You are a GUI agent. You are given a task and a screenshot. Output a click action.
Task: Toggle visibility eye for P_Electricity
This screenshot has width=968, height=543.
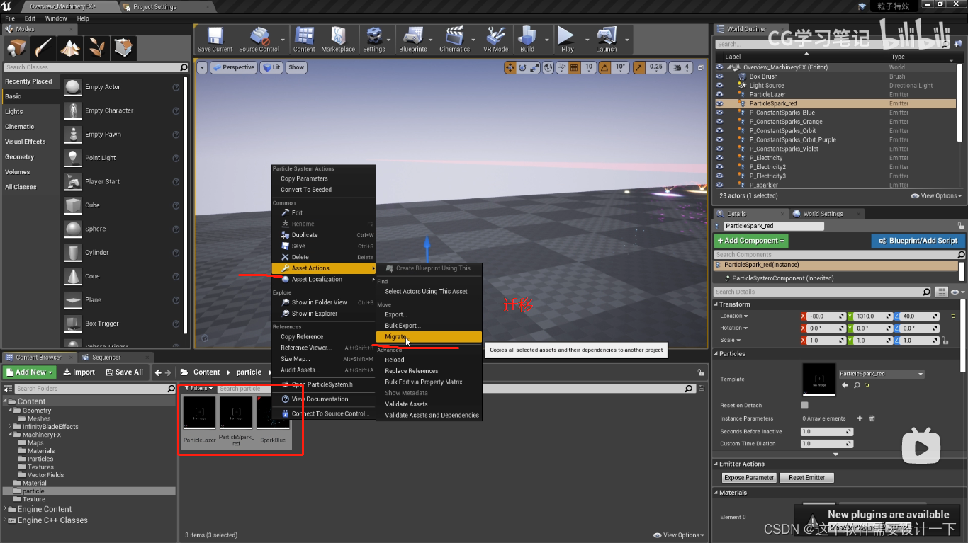click(x=719, y=158)
